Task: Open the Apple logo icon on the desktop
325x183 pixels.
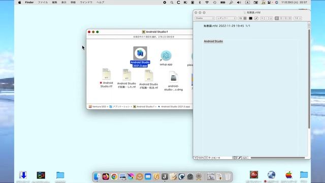Action: [288, 175]
